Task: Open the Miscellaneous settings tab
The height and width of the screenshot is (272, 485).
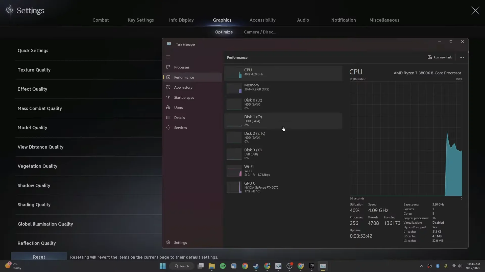Action: pyautogui.click(x=384, y=20)
